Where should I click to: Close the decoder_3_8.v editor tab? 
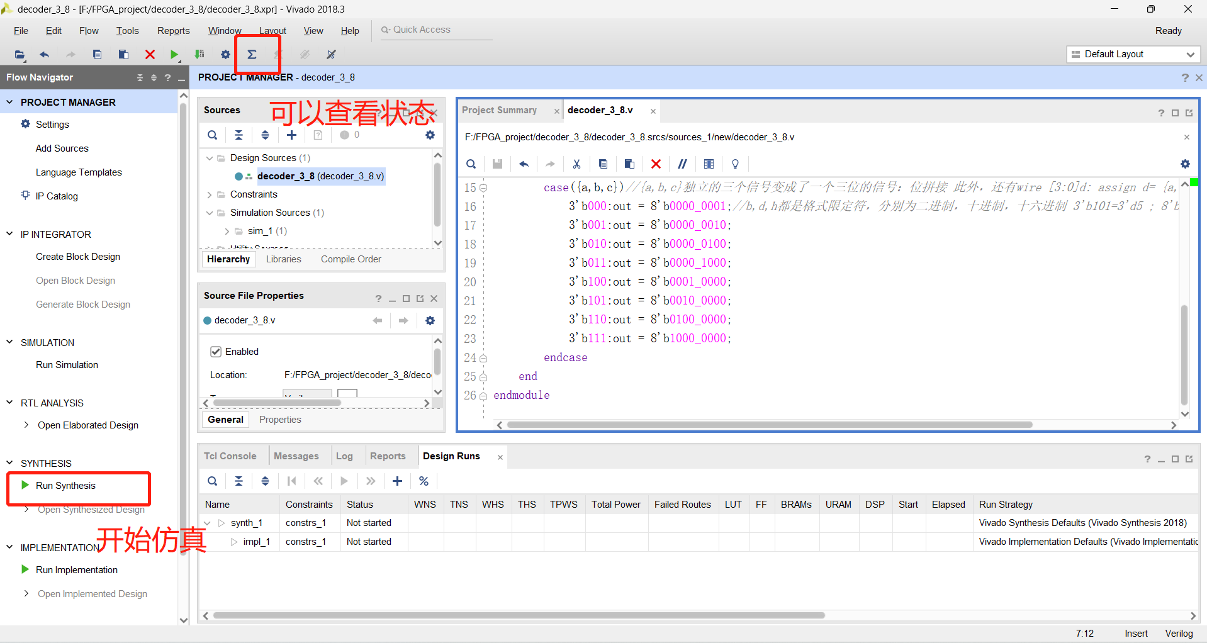[653, 111]
